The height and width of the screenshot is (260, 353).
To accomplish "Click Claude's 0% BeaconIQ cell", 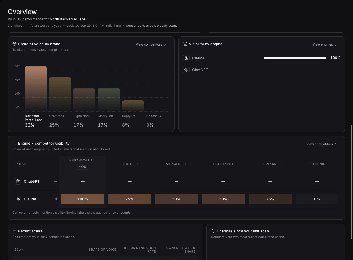I will coord(317,199).
